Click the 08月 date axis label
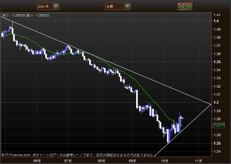The image size is (231, 164). pos(102,161)
